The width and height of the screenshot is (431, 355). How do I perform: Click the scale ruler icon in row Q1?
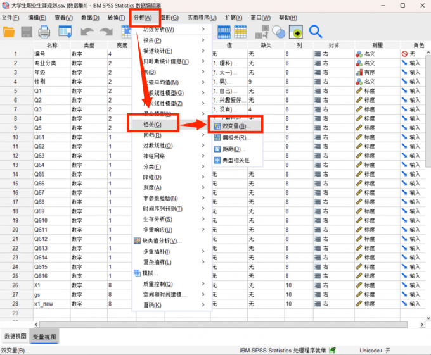(x=359, y=91)
